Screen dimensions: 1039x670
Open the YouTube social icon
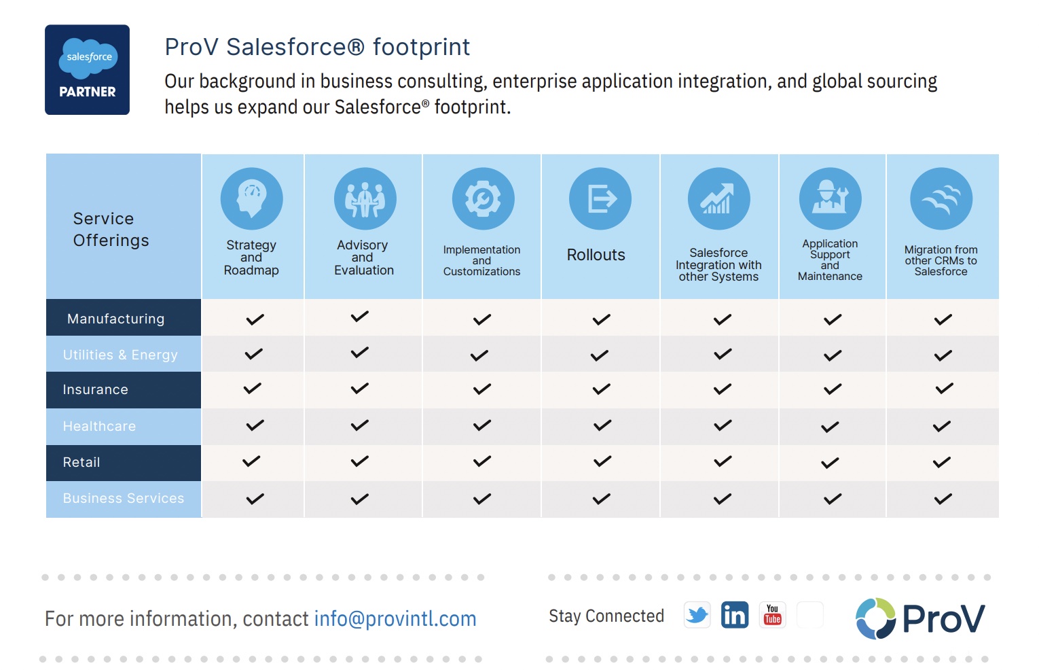point(772,615)
